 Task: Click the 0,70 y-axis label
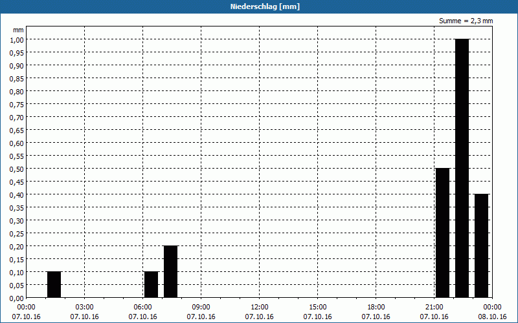[x=17, y=118]
